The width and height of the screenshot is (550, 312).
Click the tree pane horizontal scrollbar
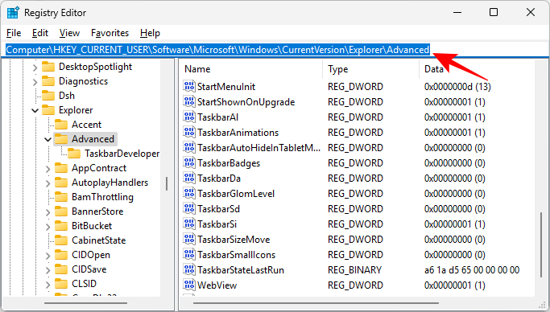pyautogui.click(x=85, y=303)
